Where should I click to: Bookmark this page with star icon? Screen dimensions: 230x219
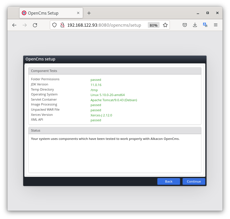[x=165, y=25]
